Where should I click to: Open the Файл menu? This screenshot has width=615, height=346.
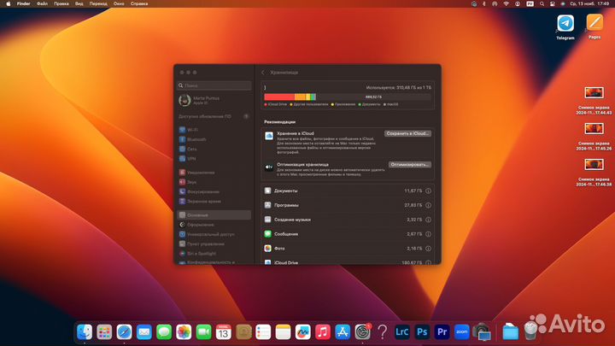click(42, 3)
